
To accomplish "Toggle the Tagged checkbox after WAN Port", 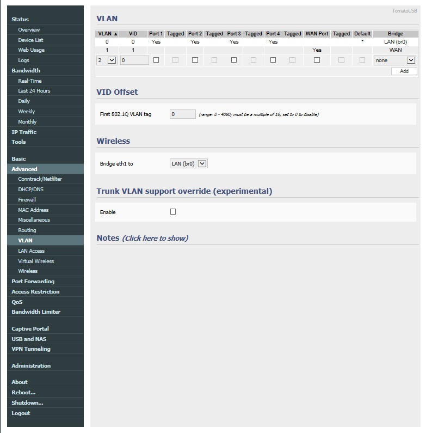I will (341, 60).
